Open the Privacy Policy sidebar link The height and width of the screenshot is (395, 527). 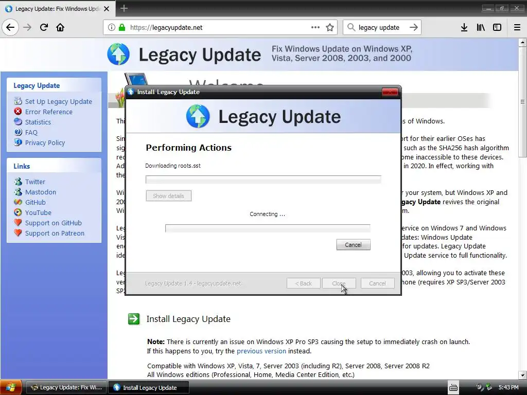coord(45,143)
